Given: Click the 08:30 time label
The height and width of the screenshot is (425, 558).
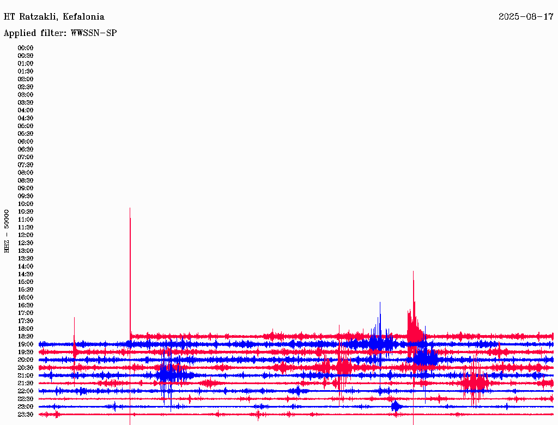Looking at the screenshot, I should pos(26,181).
